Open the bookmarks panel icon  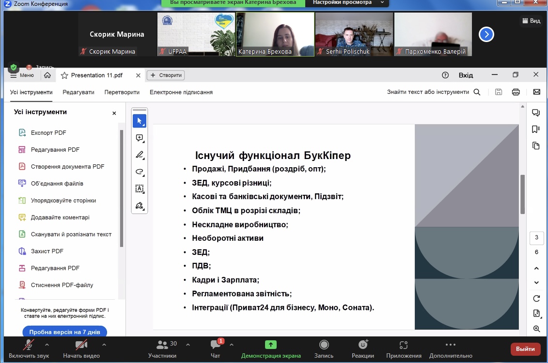point(536,130)
